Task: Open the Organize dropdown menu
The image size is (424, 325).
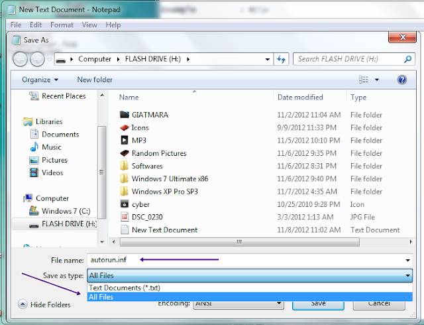Action: point(40,80)
